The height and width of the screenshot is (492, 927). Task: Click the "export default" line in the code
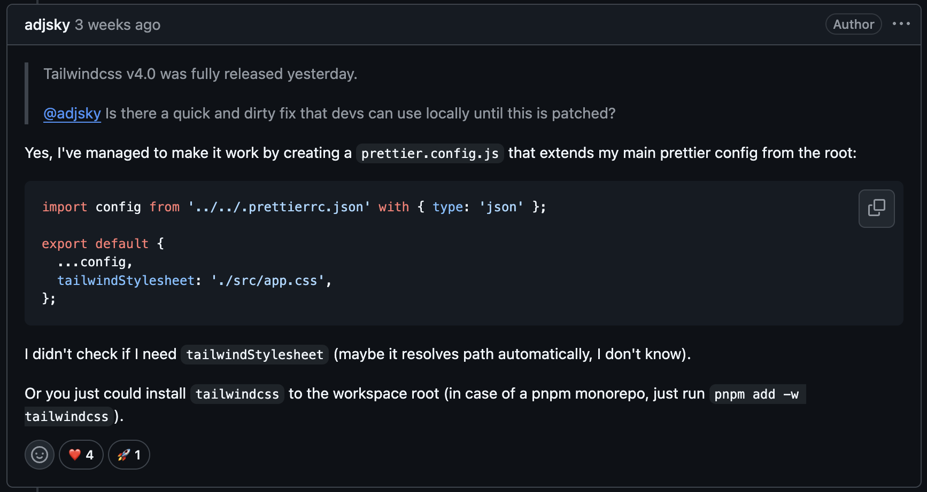pyautogui.click(x=95, y=243)
